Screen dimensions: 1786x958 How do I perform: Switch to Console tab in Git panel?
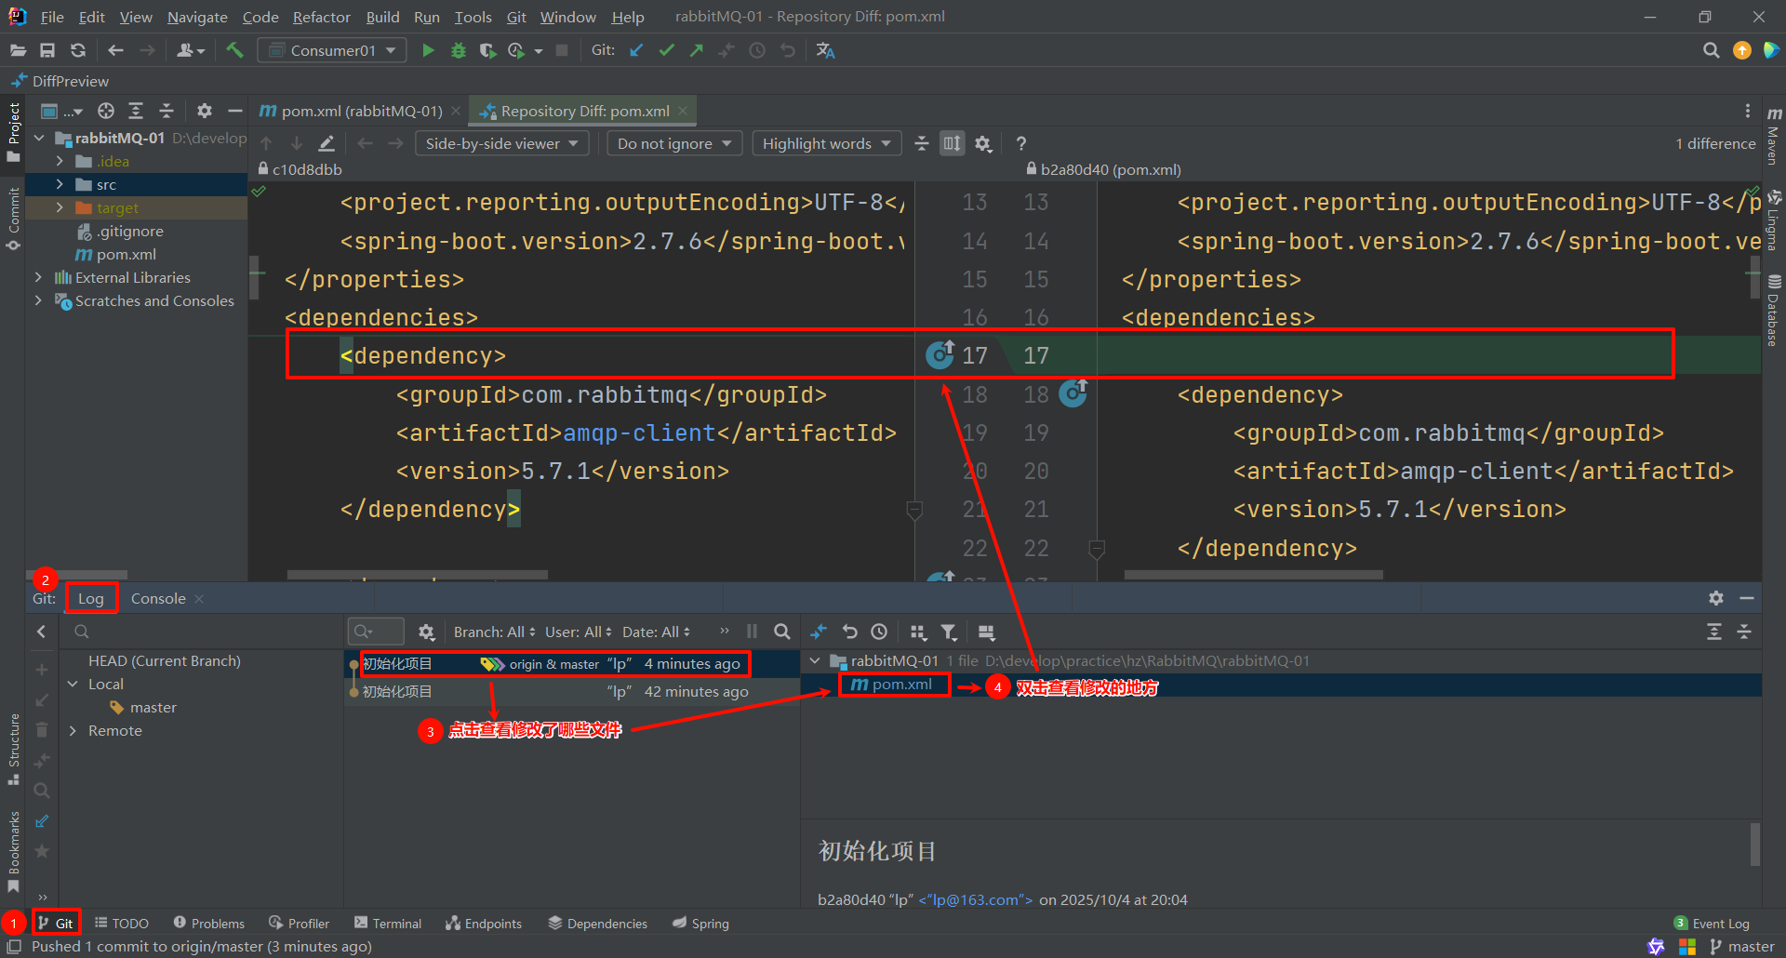(x=158, y=598)
